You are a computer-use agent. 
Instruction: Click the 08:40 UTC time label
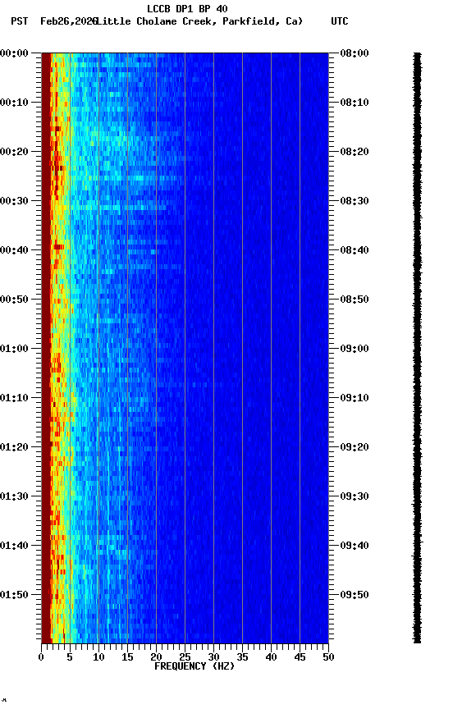click(355, 250)
